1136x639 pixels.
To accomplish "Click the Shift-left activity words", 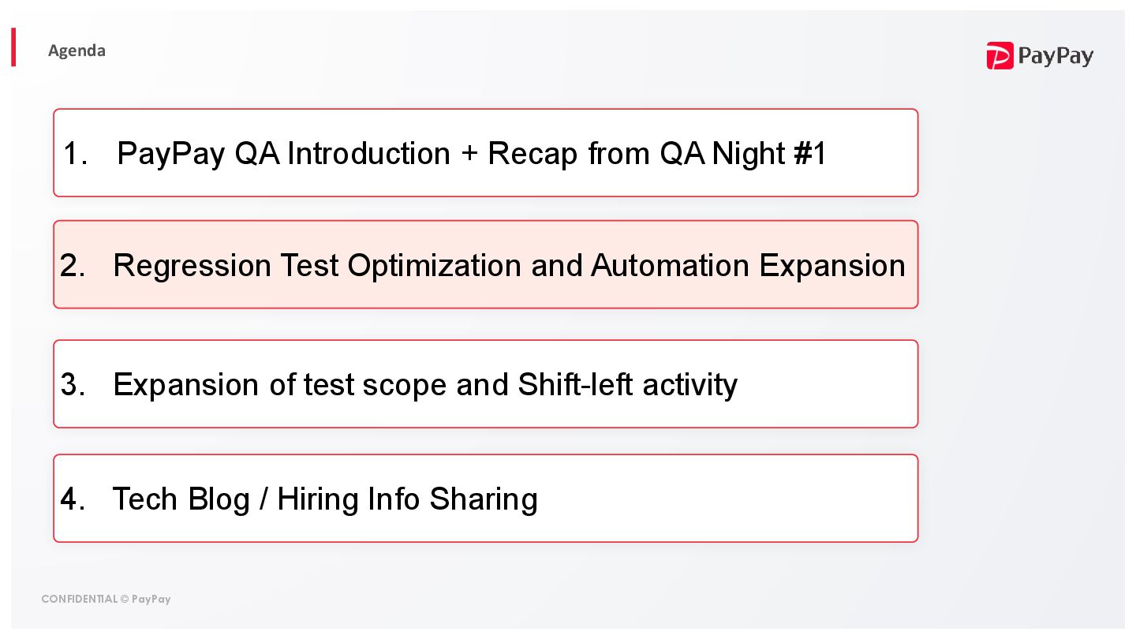I will coord(627,385).
